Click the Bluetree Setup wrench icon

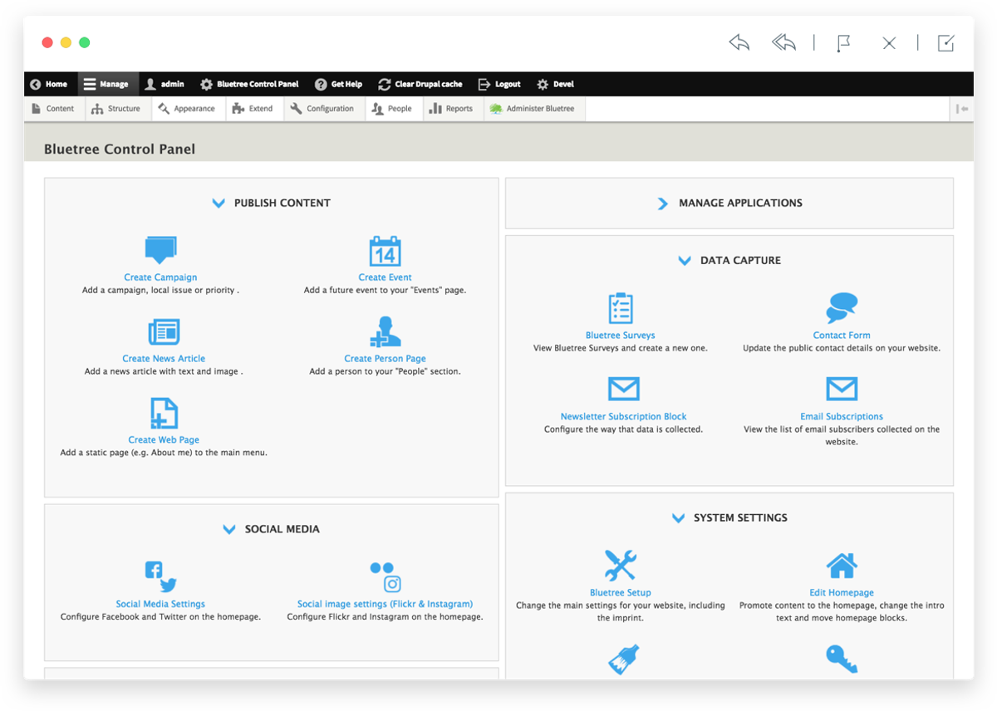[x=621, y=565]
